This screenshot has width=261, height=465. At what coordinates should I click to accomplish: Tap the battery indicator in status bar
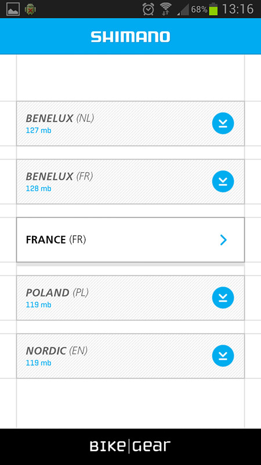213,9
